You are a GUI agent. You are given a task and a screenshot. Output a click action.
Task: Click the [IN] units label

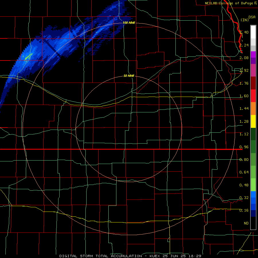pos(245,20)
